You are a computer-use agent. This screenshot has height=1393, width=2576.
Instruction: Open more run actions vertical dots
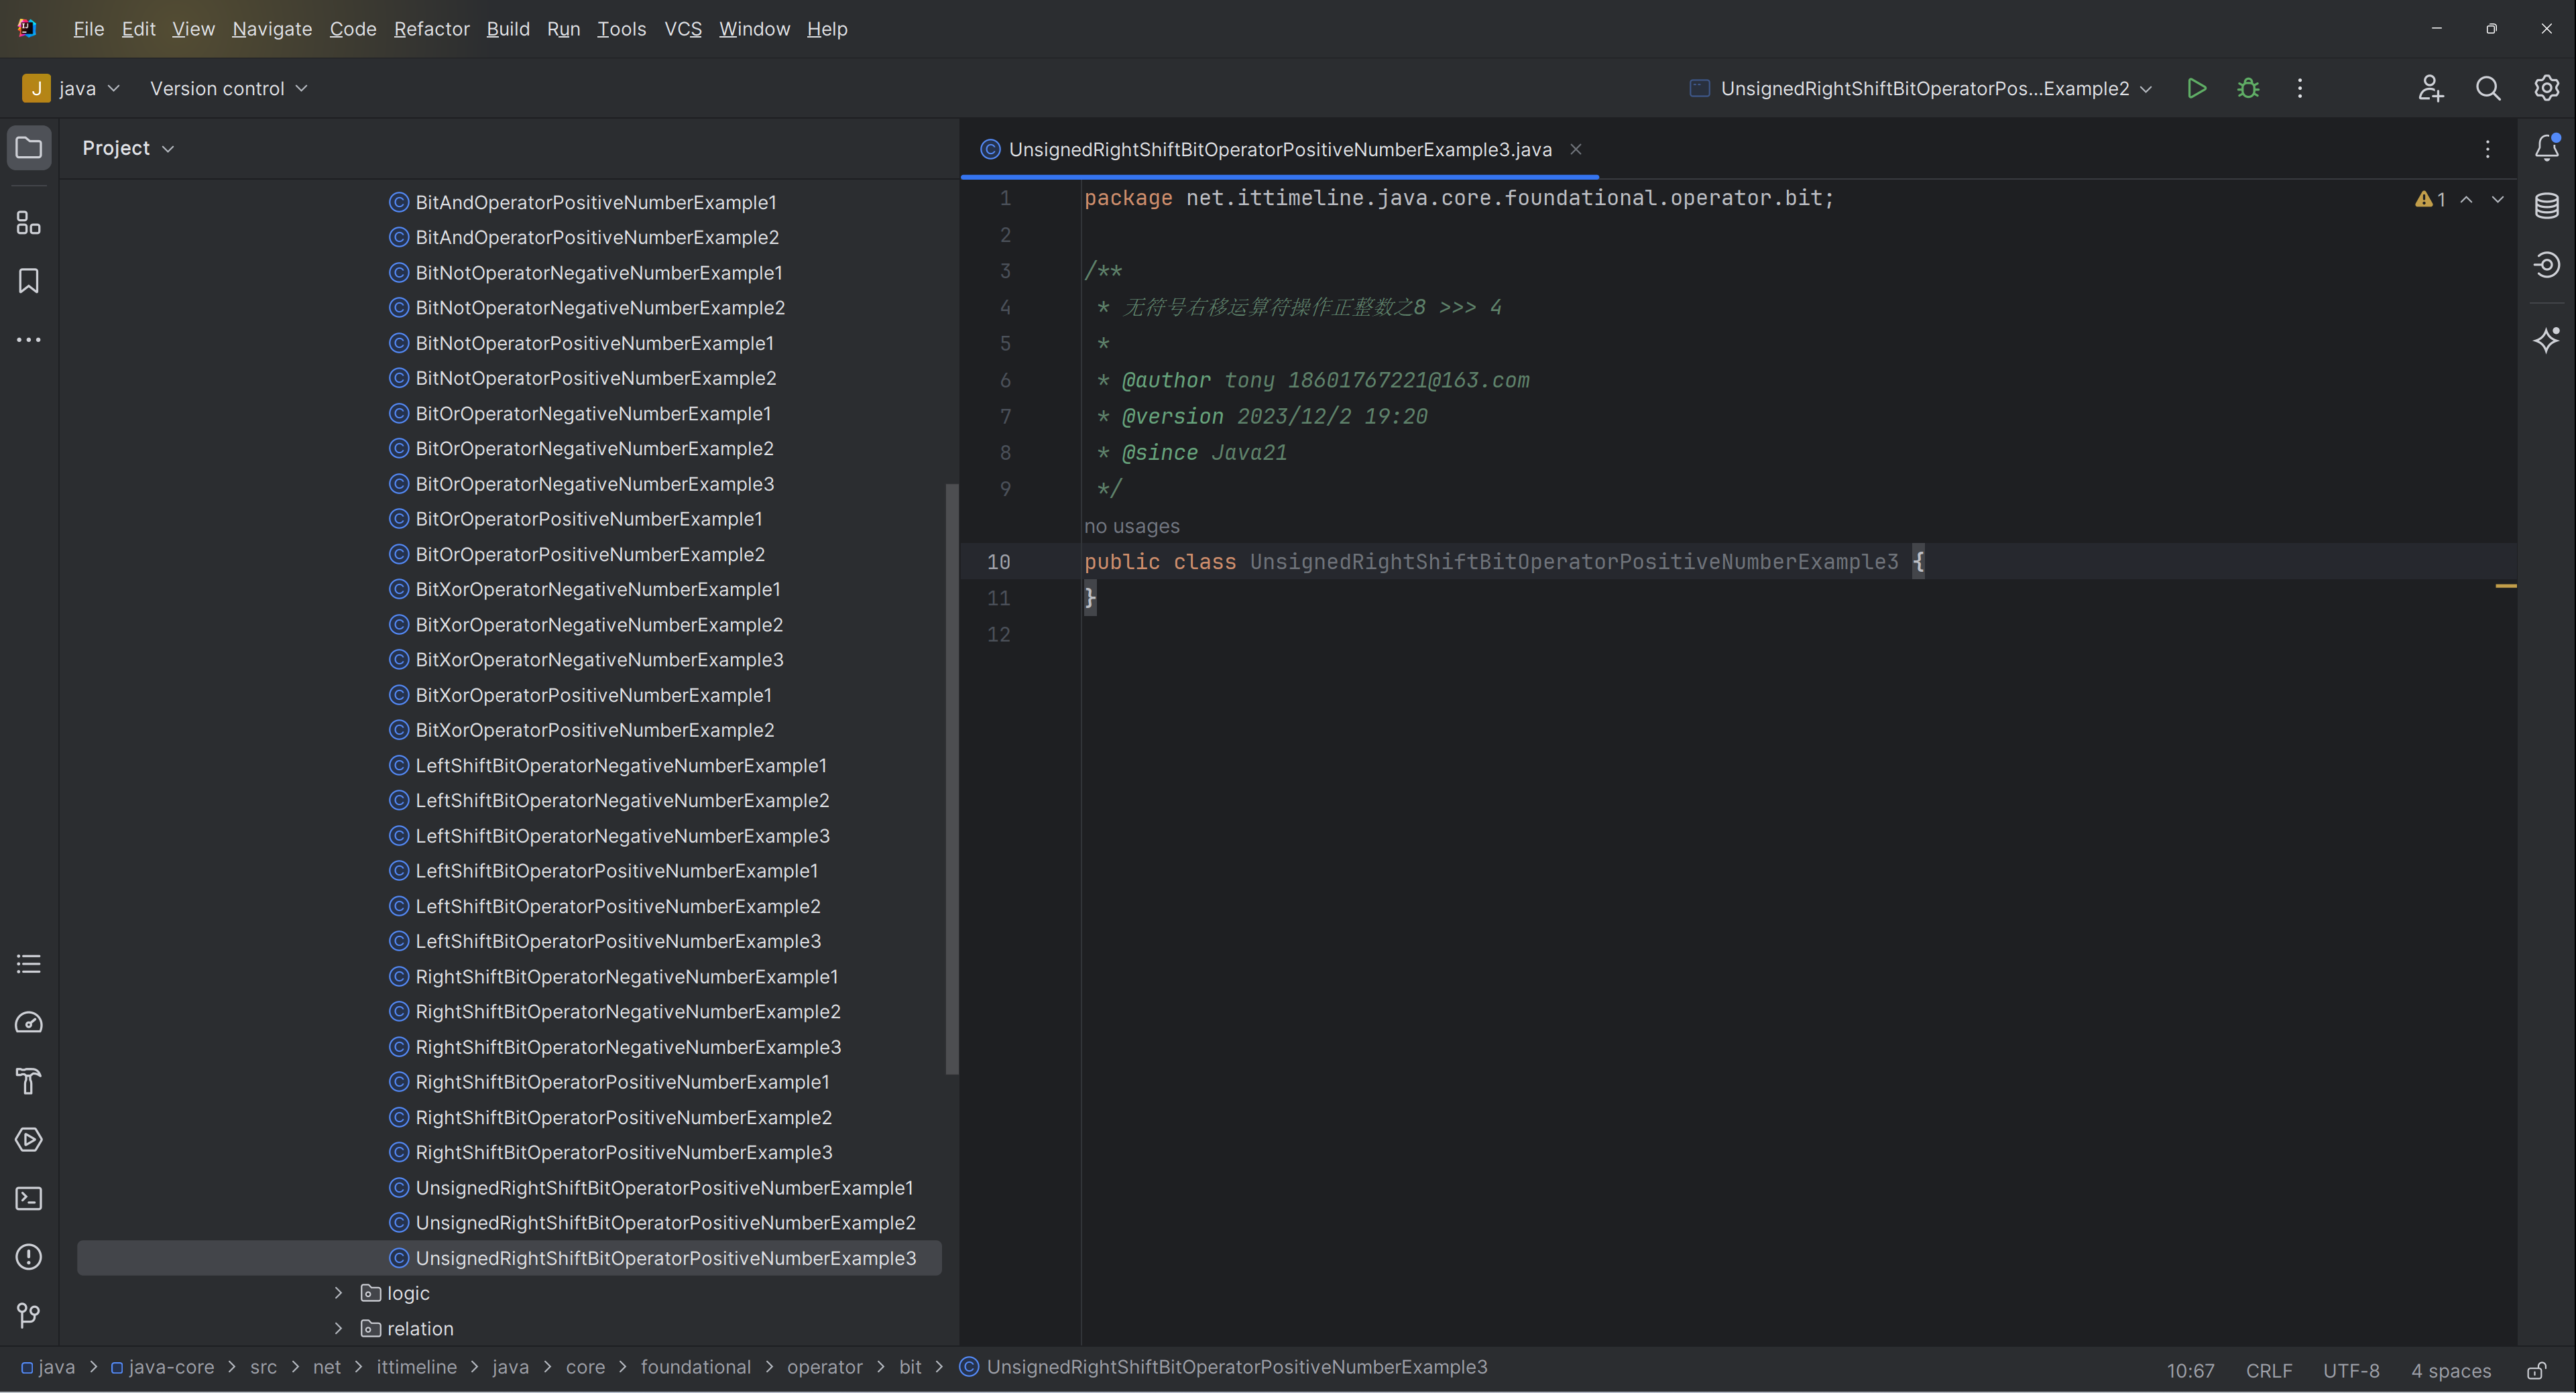[2300, 88]
